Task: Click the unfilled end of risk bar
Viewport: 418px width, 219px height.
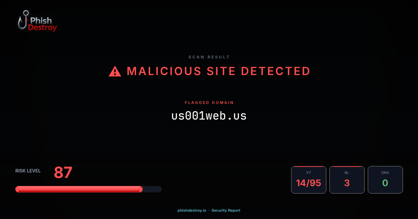Action: coord(152,189)
